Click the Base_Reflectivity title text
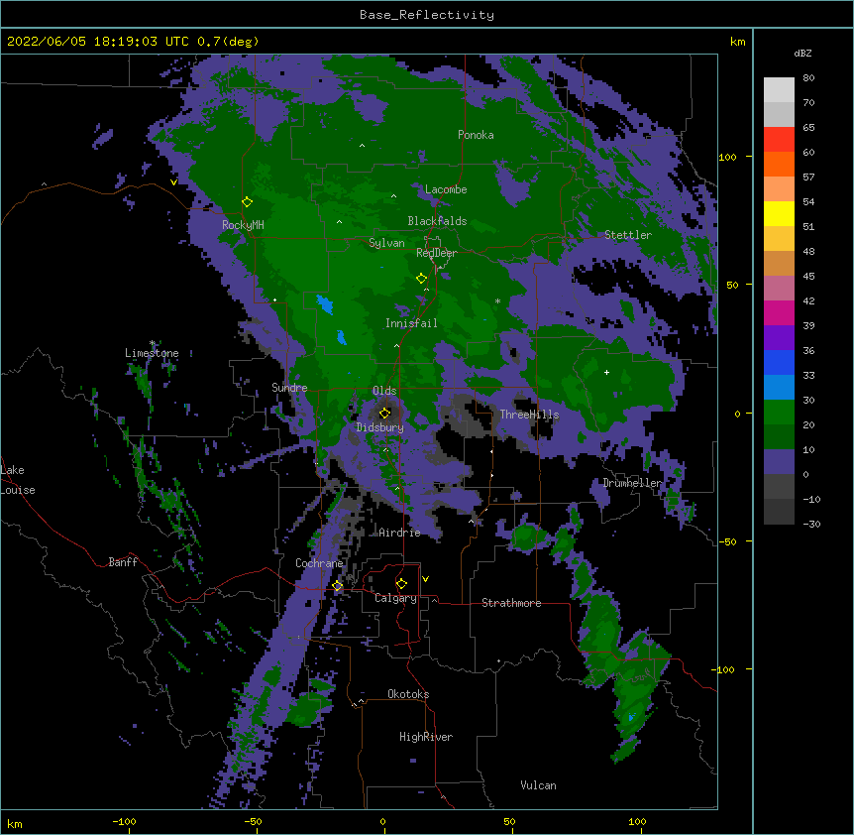This screenshot has height=835, width=854. pos(427,15)
